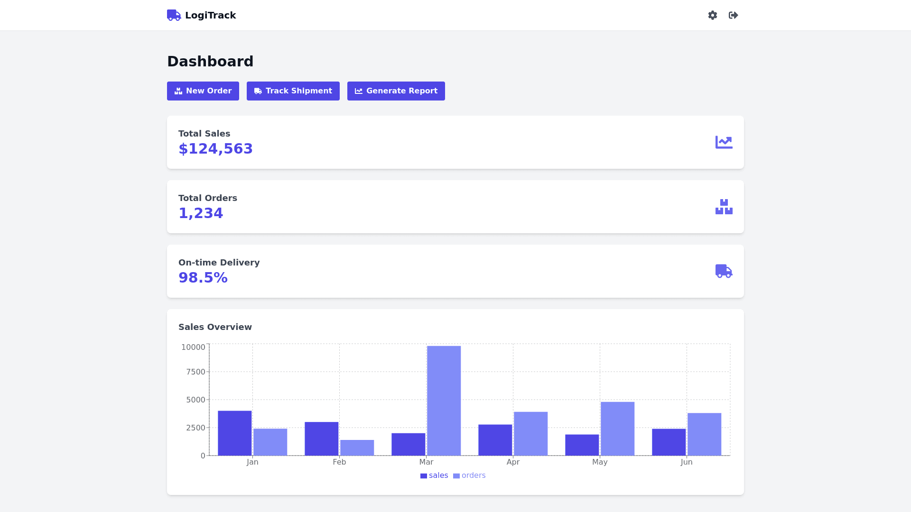Toggle the sales series in chart legend

[438, 475]
